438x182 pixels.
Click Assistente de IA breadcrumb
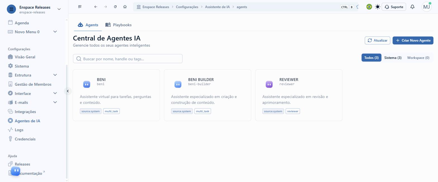(217, 7)
